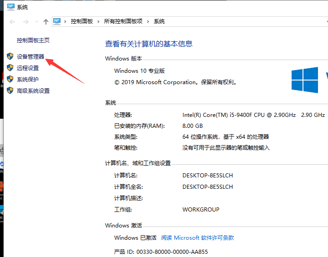This screenshot has height=257, width=328.
Task: Open the recent locations dropdown arrow
Action: 36,21
